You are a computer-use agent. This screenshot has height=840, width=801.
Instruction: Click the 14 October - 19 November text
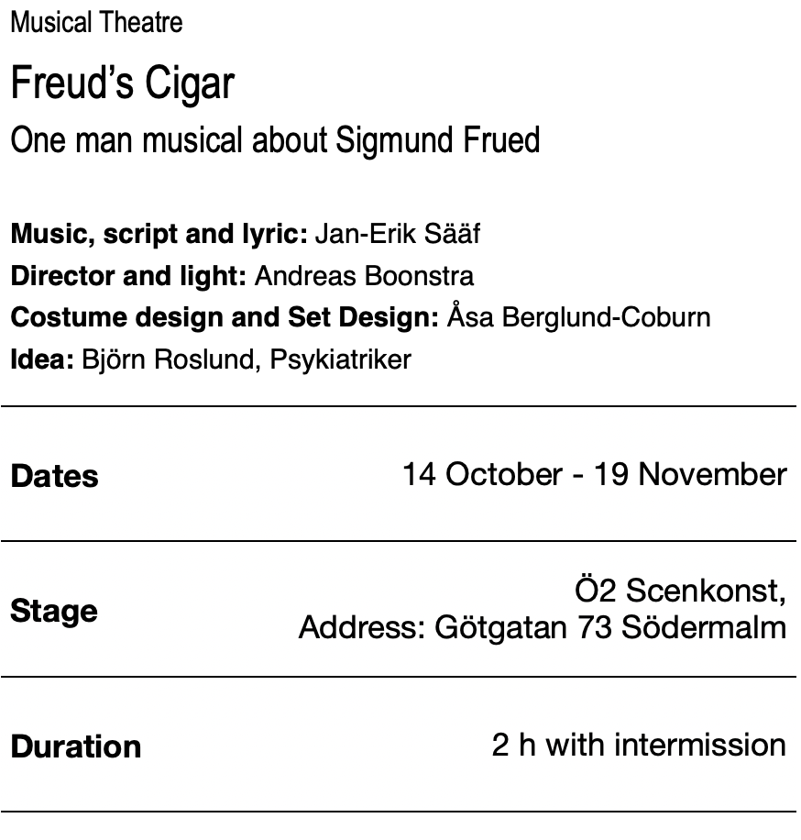coord(594,475)
